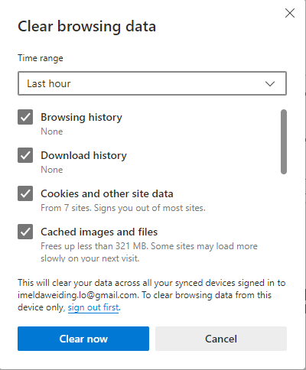
Task: Click the Time range label
Action: click(x=41, y=58)
